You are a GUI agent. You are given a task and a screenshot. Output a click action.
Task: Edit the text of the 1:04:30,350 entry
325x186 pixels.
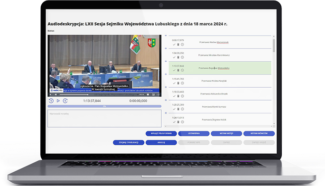click(x=214, y=55)
